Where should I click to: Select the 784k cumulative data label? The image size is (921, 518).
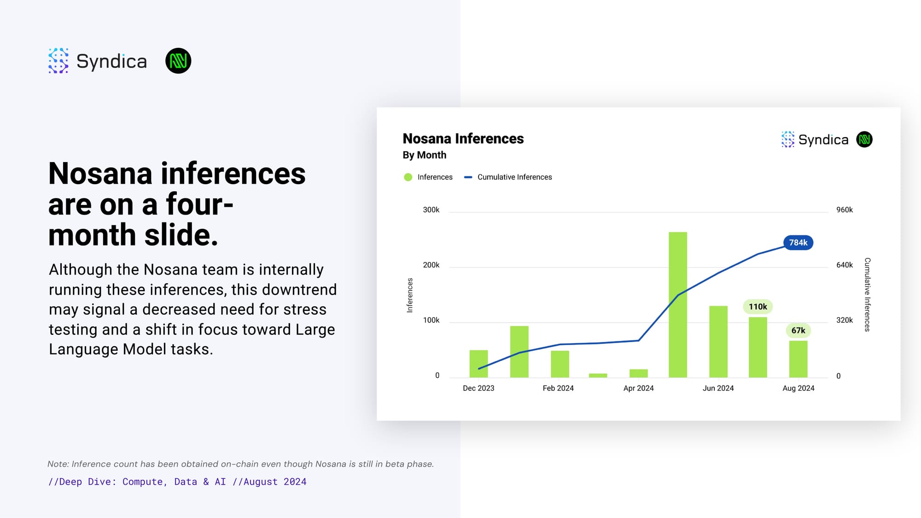[798, 243]
